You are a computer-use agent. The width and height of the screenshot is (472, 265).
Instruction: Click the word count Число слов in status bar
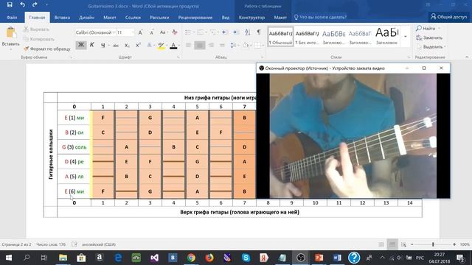click(51, 244)
